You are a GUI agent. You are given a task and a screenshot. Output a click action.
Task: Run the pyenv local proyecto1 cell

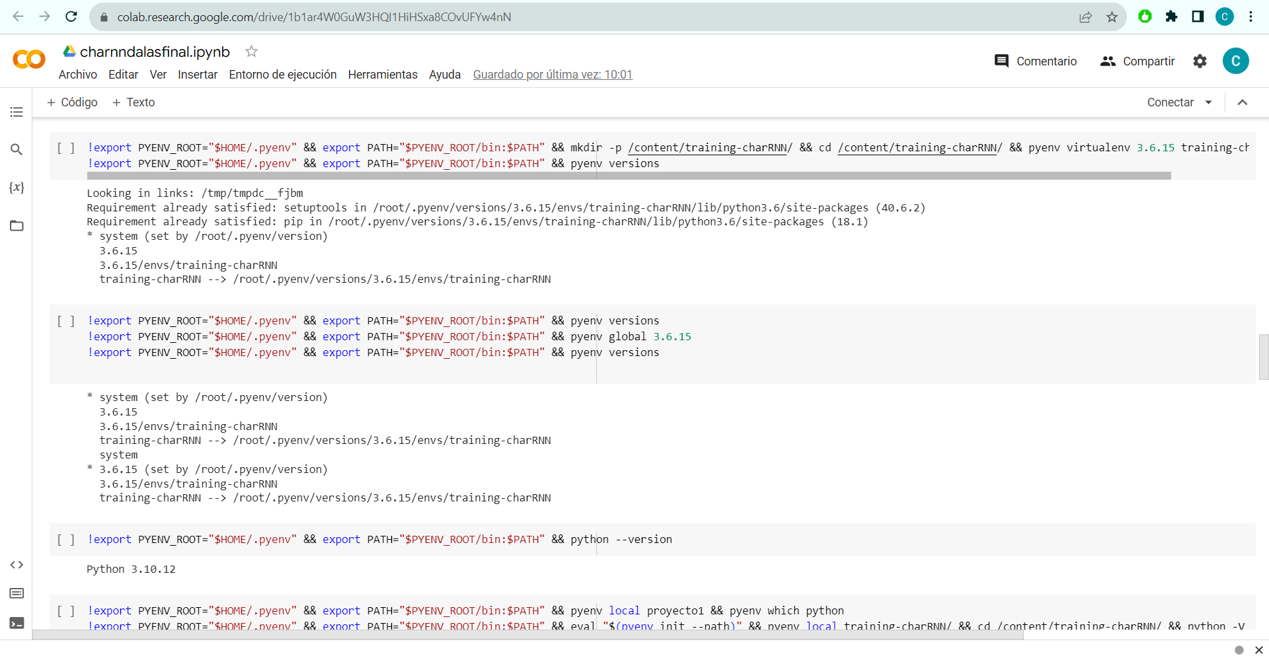[x=65, y=611]
